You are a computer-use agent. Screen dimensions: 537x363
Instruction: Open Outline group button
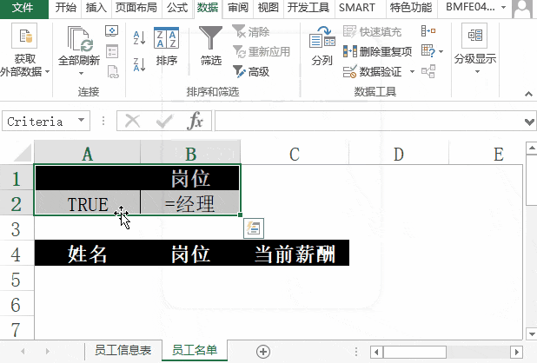click(475, 49)
